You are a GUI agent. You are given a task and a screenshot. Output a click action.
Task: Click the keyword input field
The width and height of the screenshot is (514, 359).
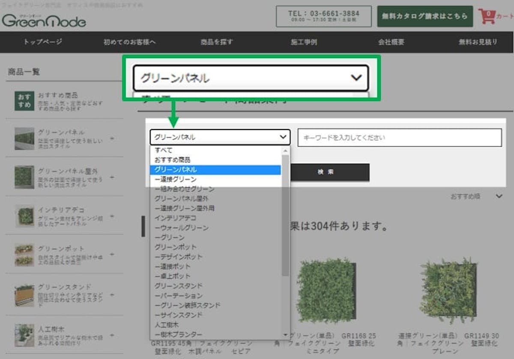[x=399, y=138]
